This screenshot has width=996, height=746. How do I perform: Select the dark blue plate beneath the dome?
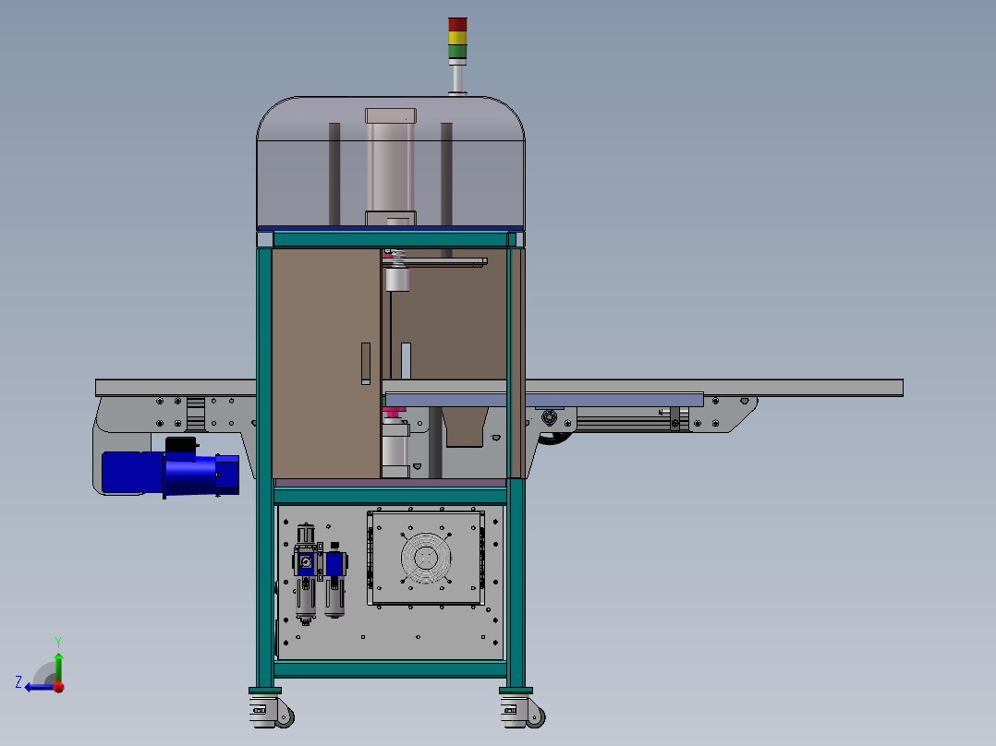(x=391, y=229)
